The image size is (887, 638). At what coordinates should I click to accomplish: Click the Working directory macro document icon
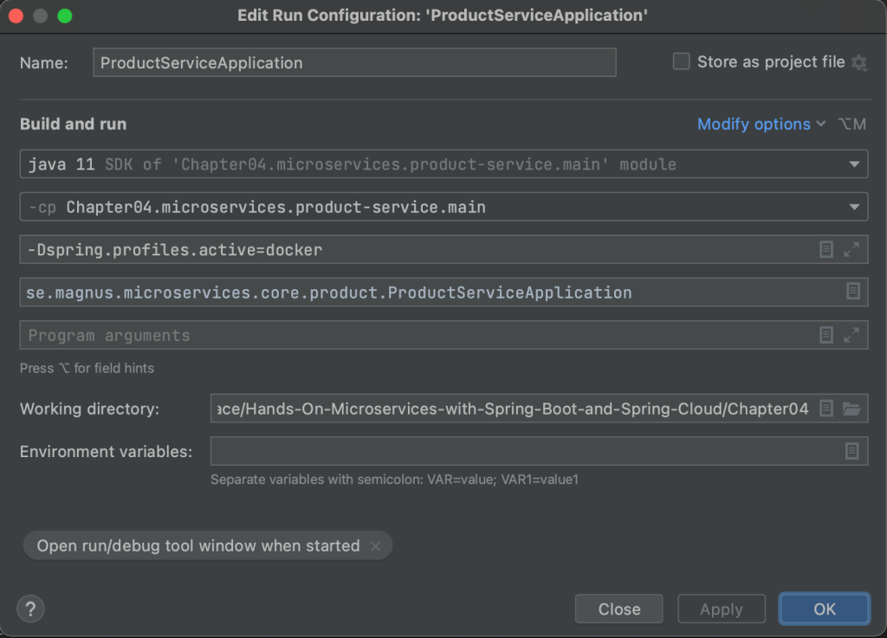(826, 409)
